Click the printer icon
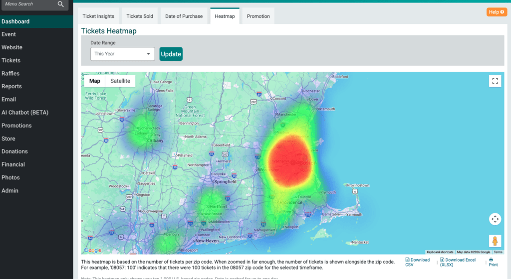 pyautogui.click(x=491, y=260)
